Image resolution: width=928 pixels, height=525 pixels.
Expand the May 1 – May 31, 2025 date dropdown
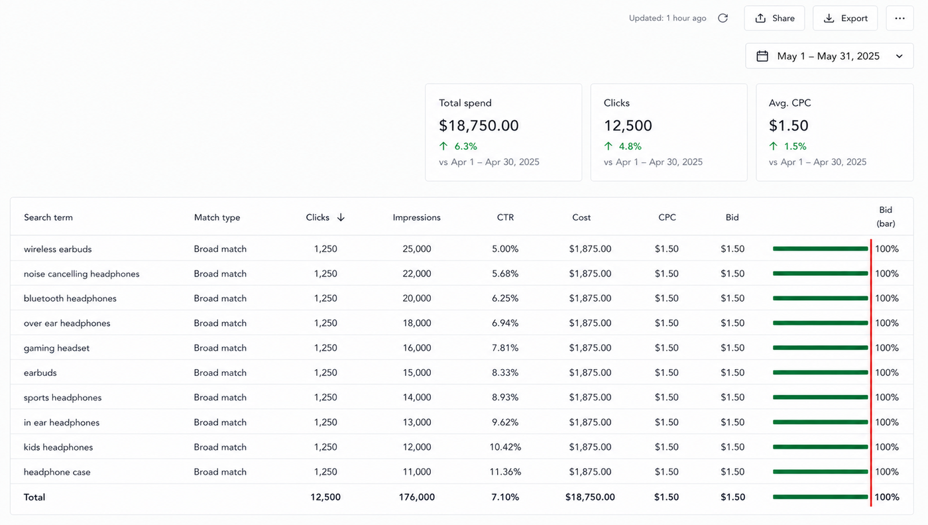pyautogui.click(x=829, y=56)
